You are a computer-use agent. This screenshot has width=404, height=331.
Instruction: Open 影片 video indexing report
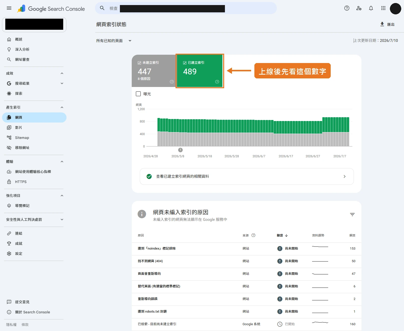click(34, 128)
